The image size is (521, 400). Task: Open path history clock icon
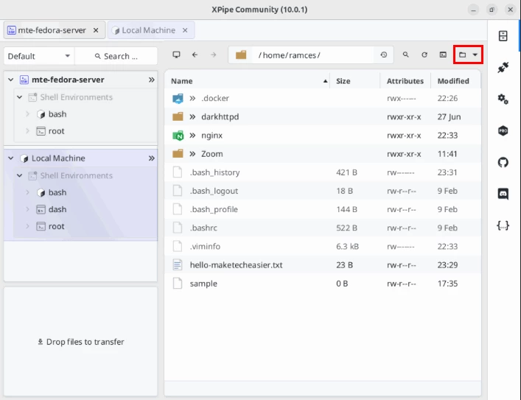click(384, 55)
